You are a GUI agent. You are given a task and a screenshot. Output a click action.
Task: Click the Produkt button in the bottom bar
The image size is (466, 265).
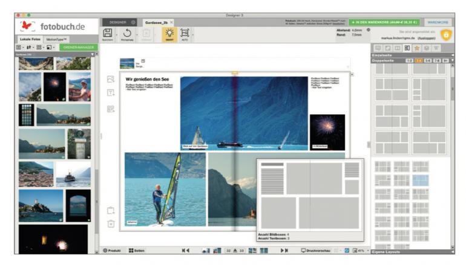point(112,251)
